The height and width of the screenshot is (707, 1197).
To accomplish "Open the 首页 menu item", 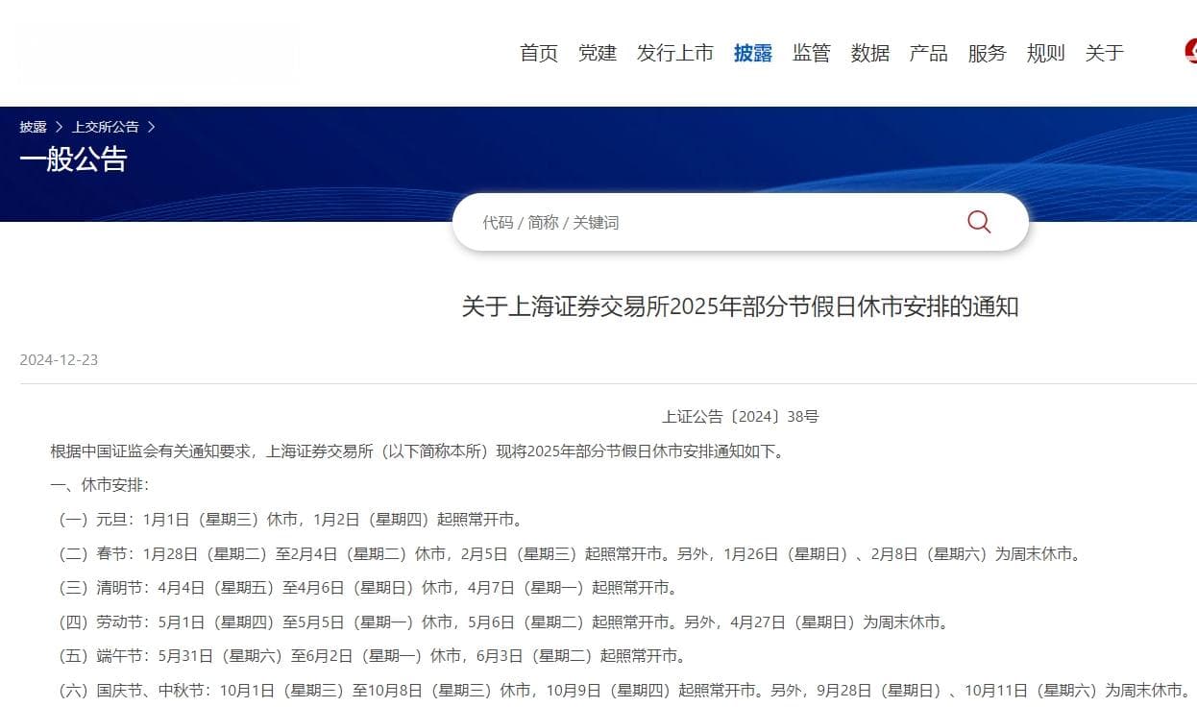I will coord(539,53).
